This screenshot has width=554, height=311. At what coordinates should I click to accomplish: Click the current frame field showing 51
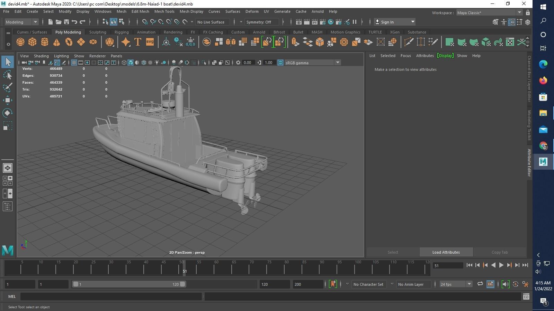click(448, 265)
